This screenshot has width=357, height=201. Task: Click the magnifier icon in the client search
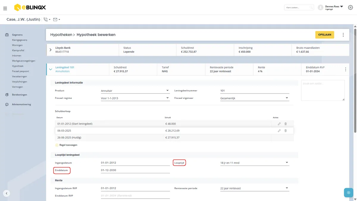coord(311,7)
